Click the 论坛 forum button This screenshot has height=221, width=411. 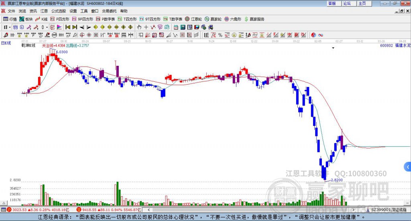click(x=349, y=3)
